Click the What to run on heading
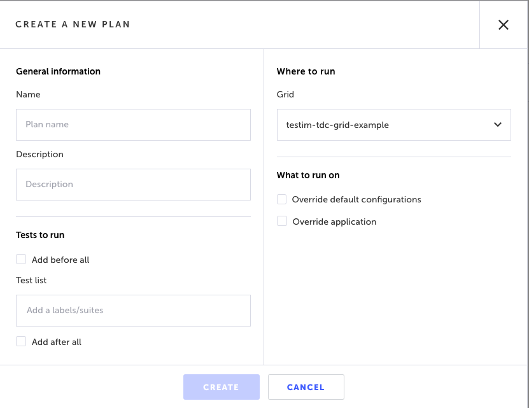529x408 pixels. click(x=308, y=175)
